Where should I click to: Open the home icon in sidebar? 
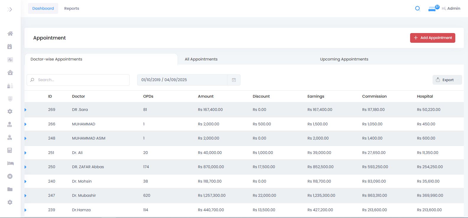click(x=10, y=34)
